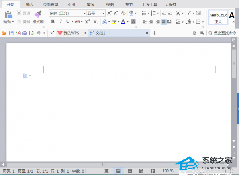Apply paragraph shading fill bucket
Screen dimensions: 239x175
click(189, 22)
